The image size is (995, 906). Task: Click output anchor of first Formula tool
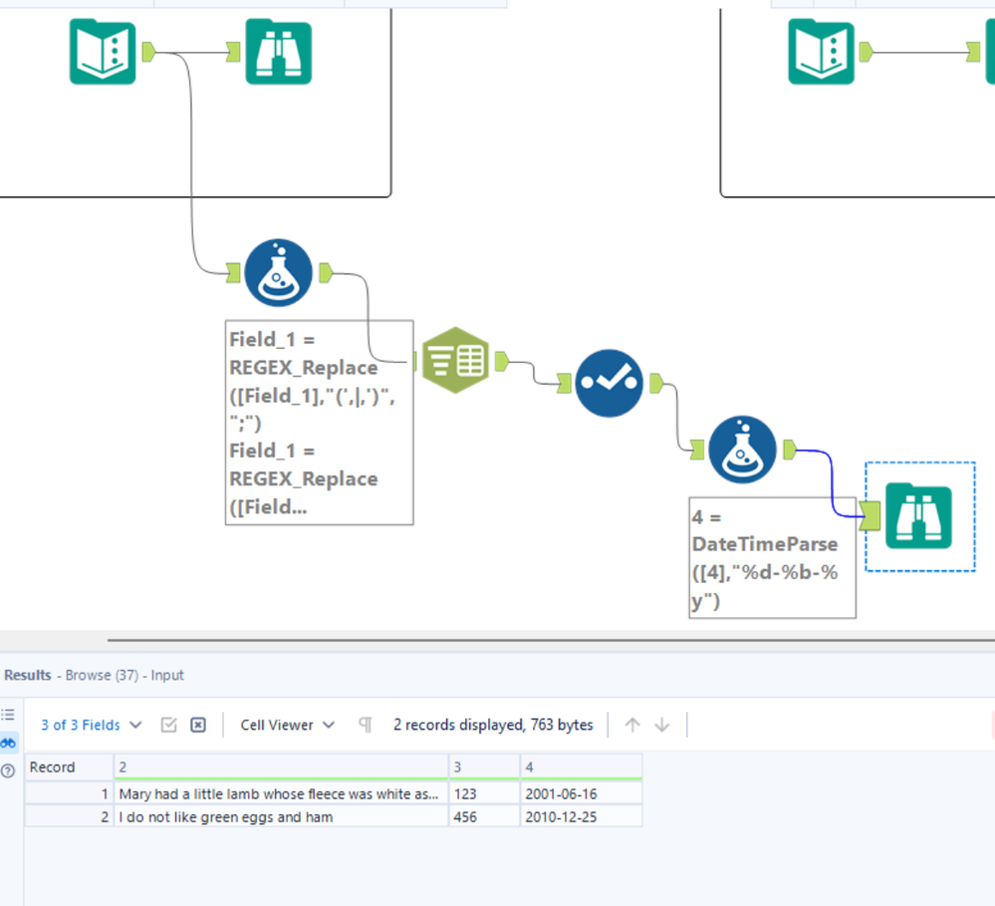pos(326,273)
